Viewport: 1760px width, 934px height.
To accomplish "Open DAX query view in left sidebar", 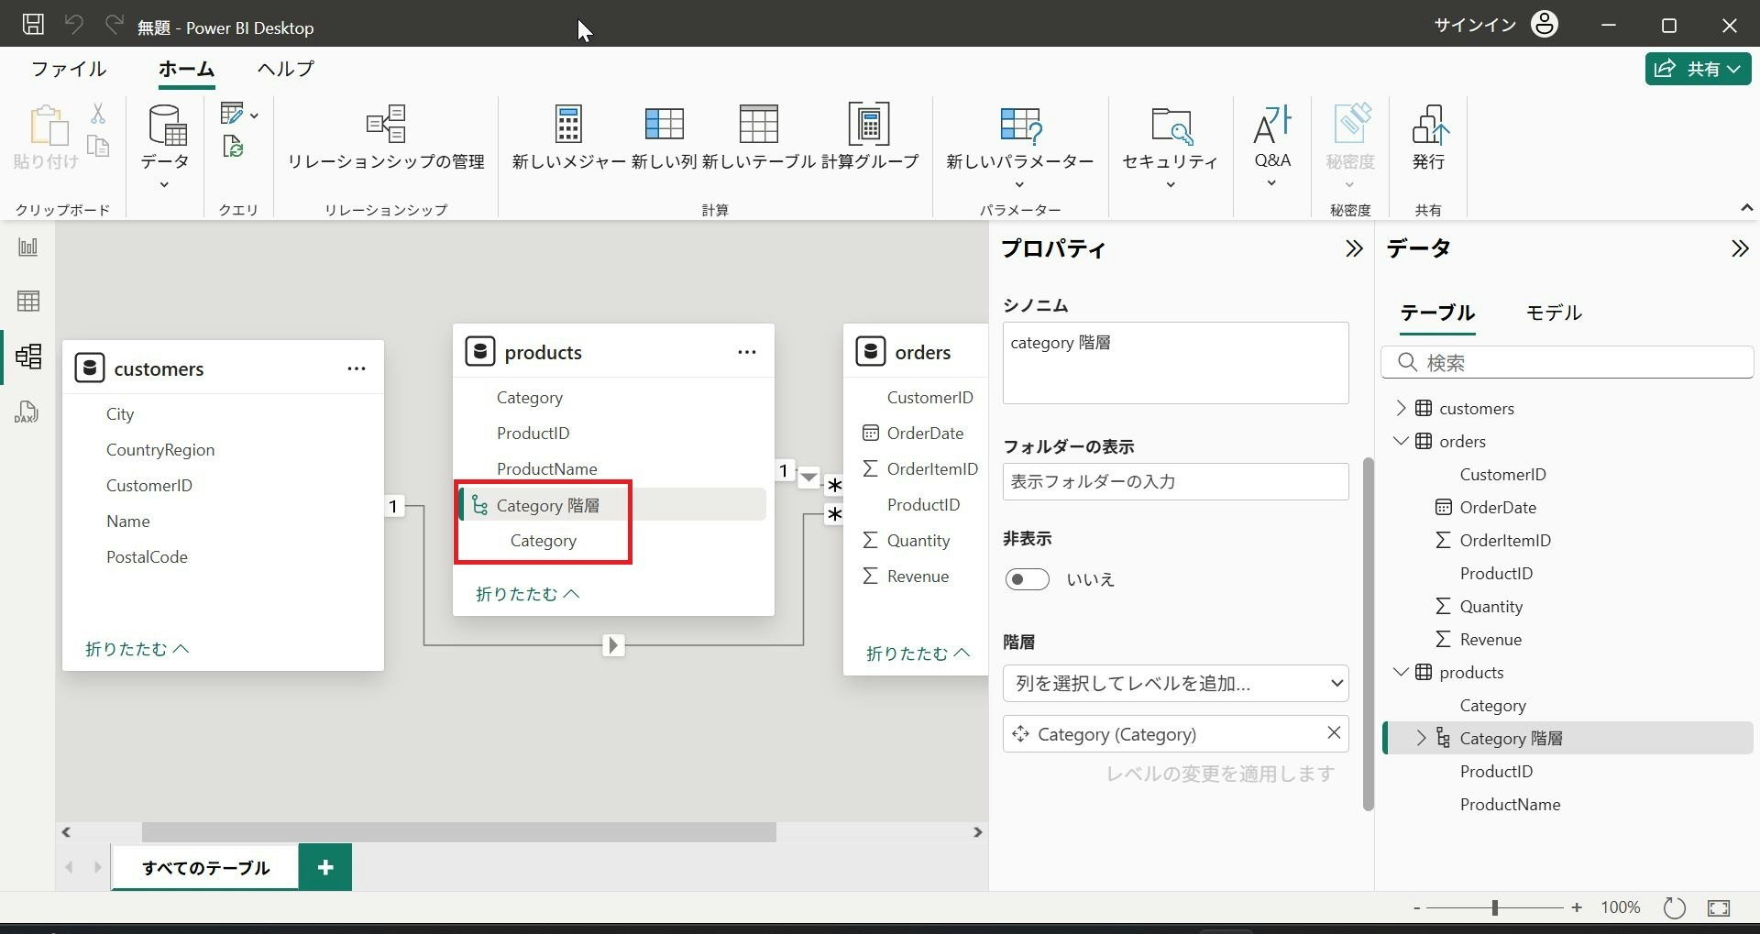I will tap(27, 412).
